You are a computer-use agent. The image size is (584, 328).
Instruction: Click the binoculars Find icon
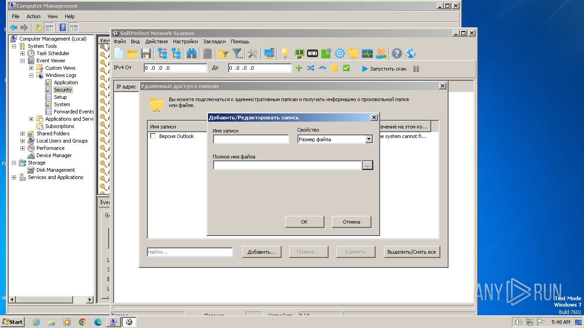coord(192,54)
